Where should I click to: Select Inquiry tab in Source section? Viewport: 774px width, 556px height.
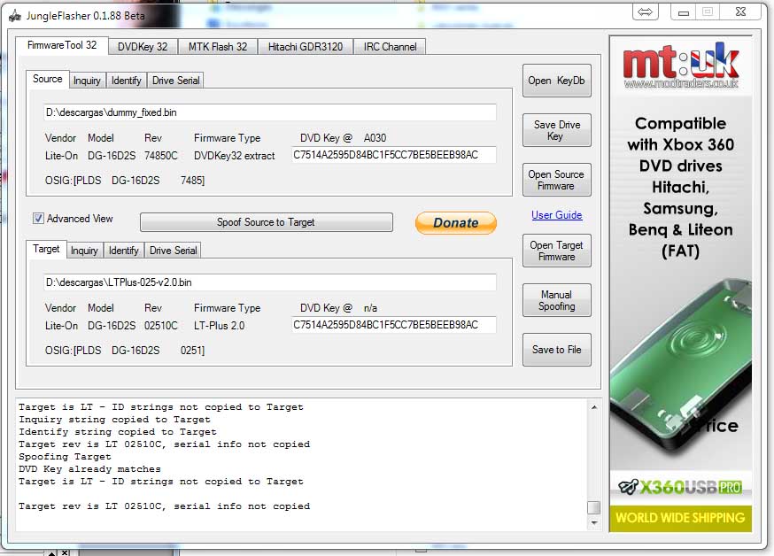(x=87, y=81)
